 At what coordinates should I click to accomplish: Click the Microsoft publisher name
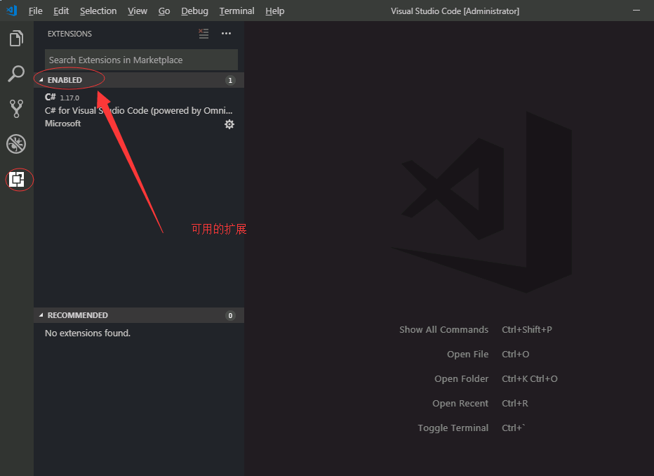point(62,124)
